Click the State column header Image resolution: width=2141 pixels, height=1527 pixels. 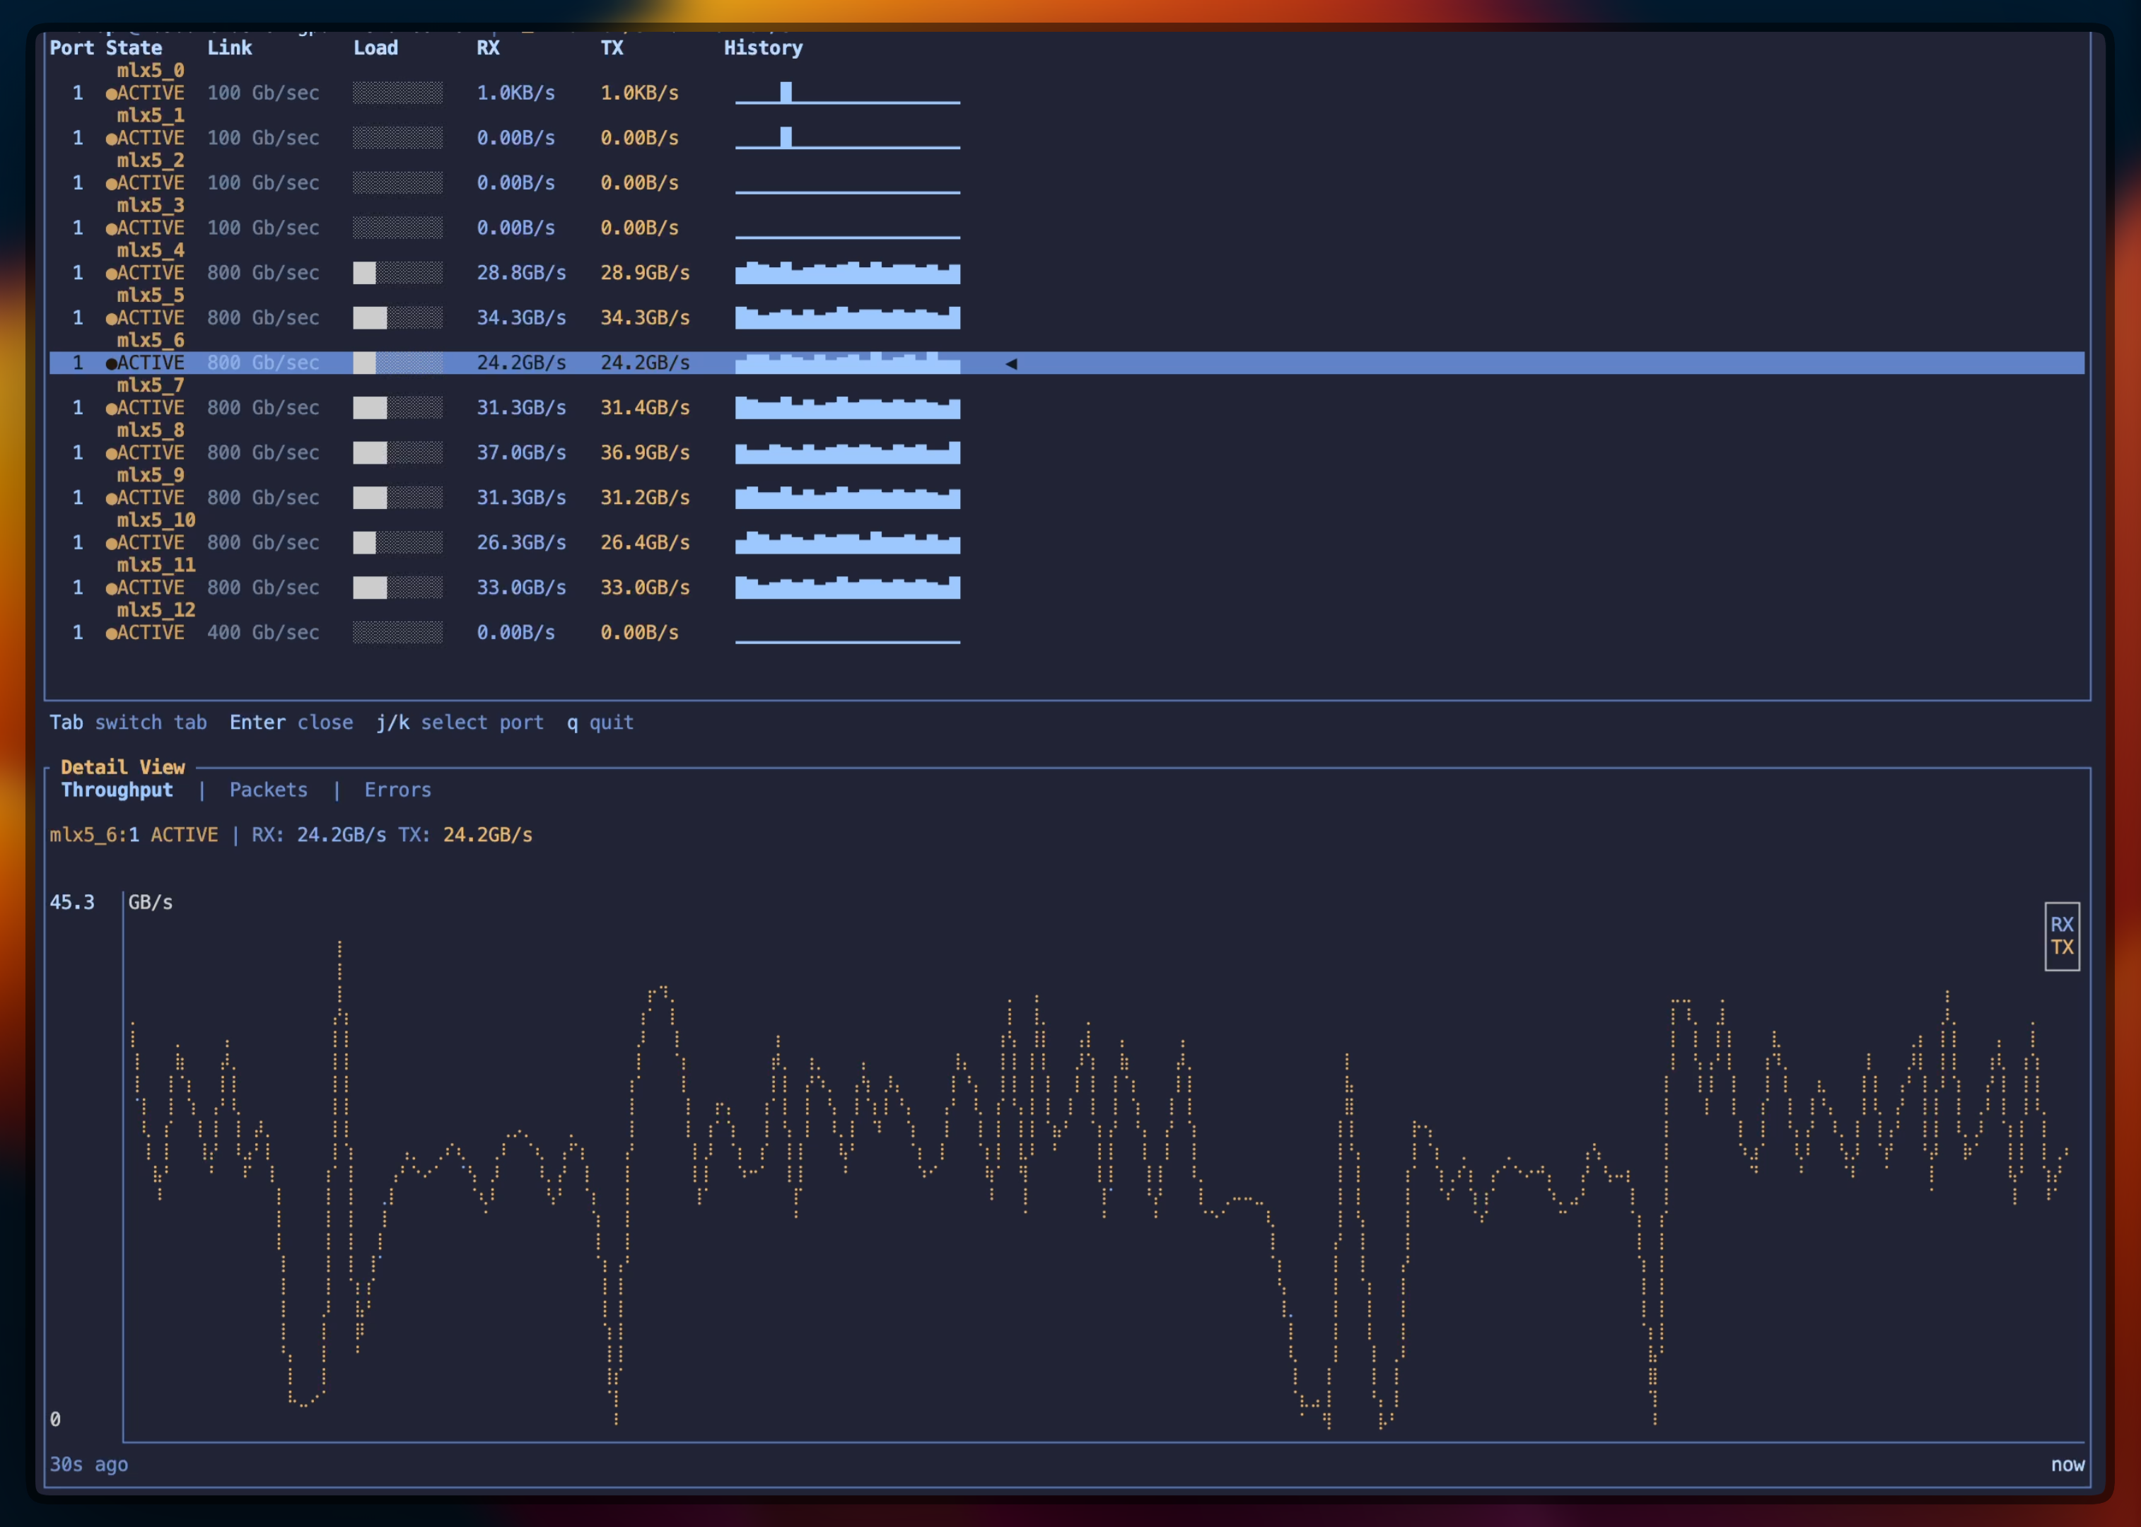134,48
